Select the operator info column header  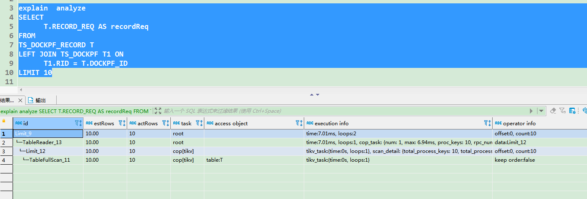tap(540, 123)
